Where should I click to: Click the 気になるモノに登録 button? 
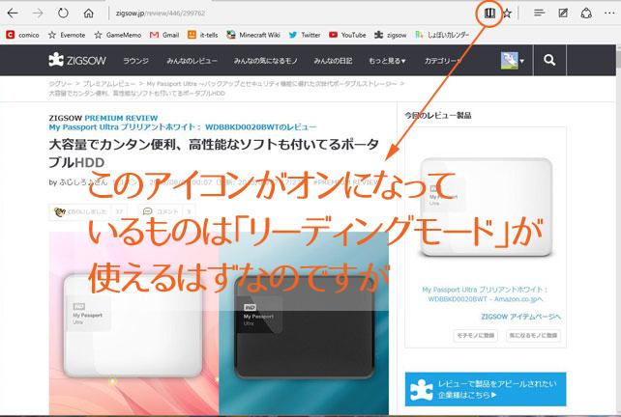click(534, 335)
